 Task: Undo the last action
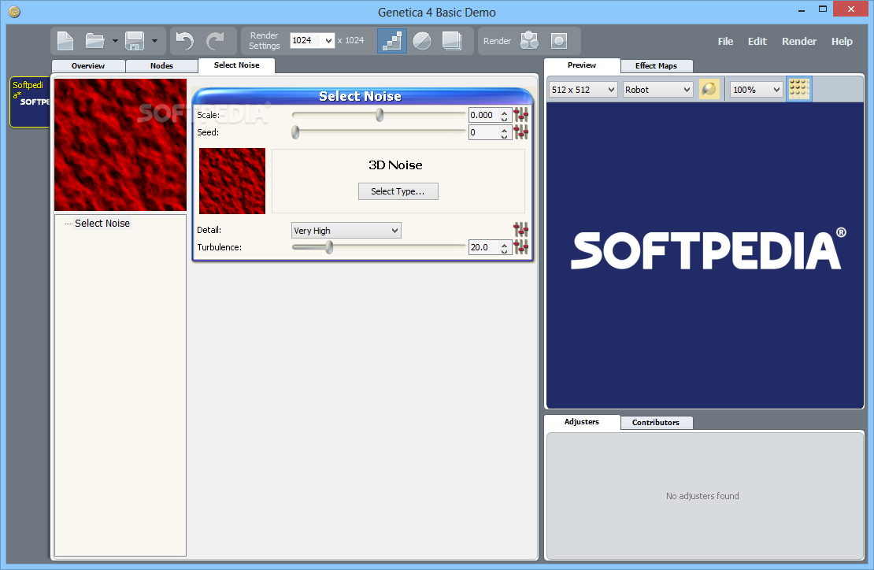point(184,41)
